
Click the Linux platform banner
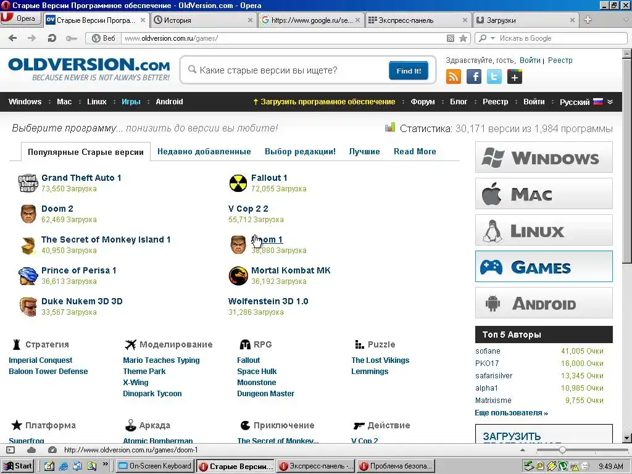(544, 230)
